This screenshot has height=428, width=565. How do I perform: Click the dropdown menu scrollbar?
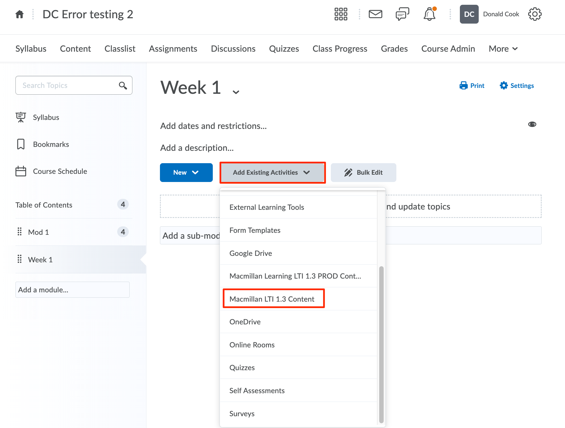pyautogui.click(x=381, y=344)
